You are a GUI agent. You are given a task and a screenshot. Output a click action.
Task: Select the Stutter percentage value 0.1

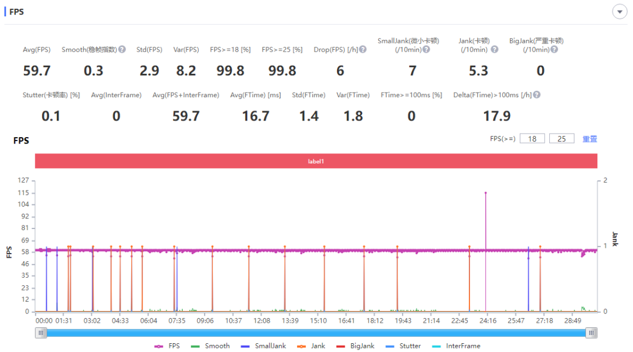coord(51,116)
